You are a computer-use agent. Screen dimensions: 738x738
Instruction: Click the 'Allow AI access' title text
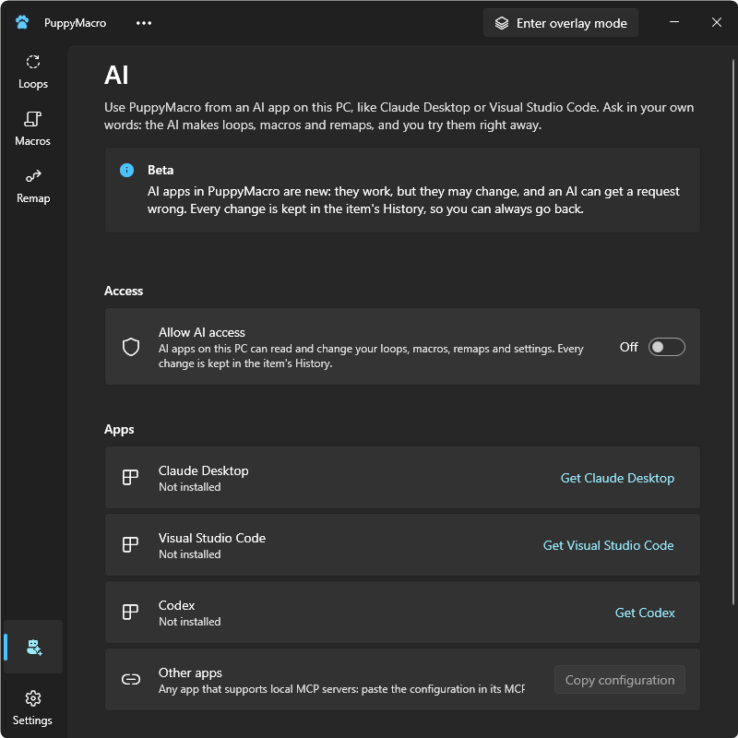pos(201,332)
